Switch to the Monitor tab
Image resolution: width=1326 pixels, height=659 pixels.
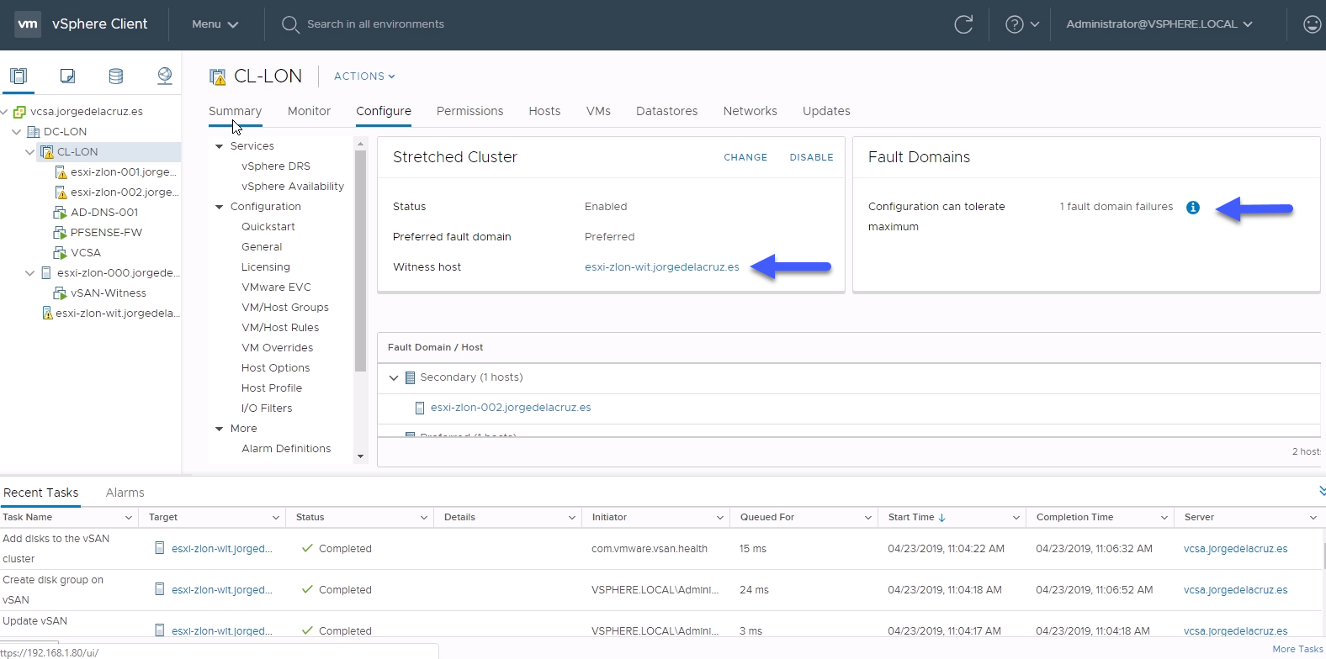point(309,111)
